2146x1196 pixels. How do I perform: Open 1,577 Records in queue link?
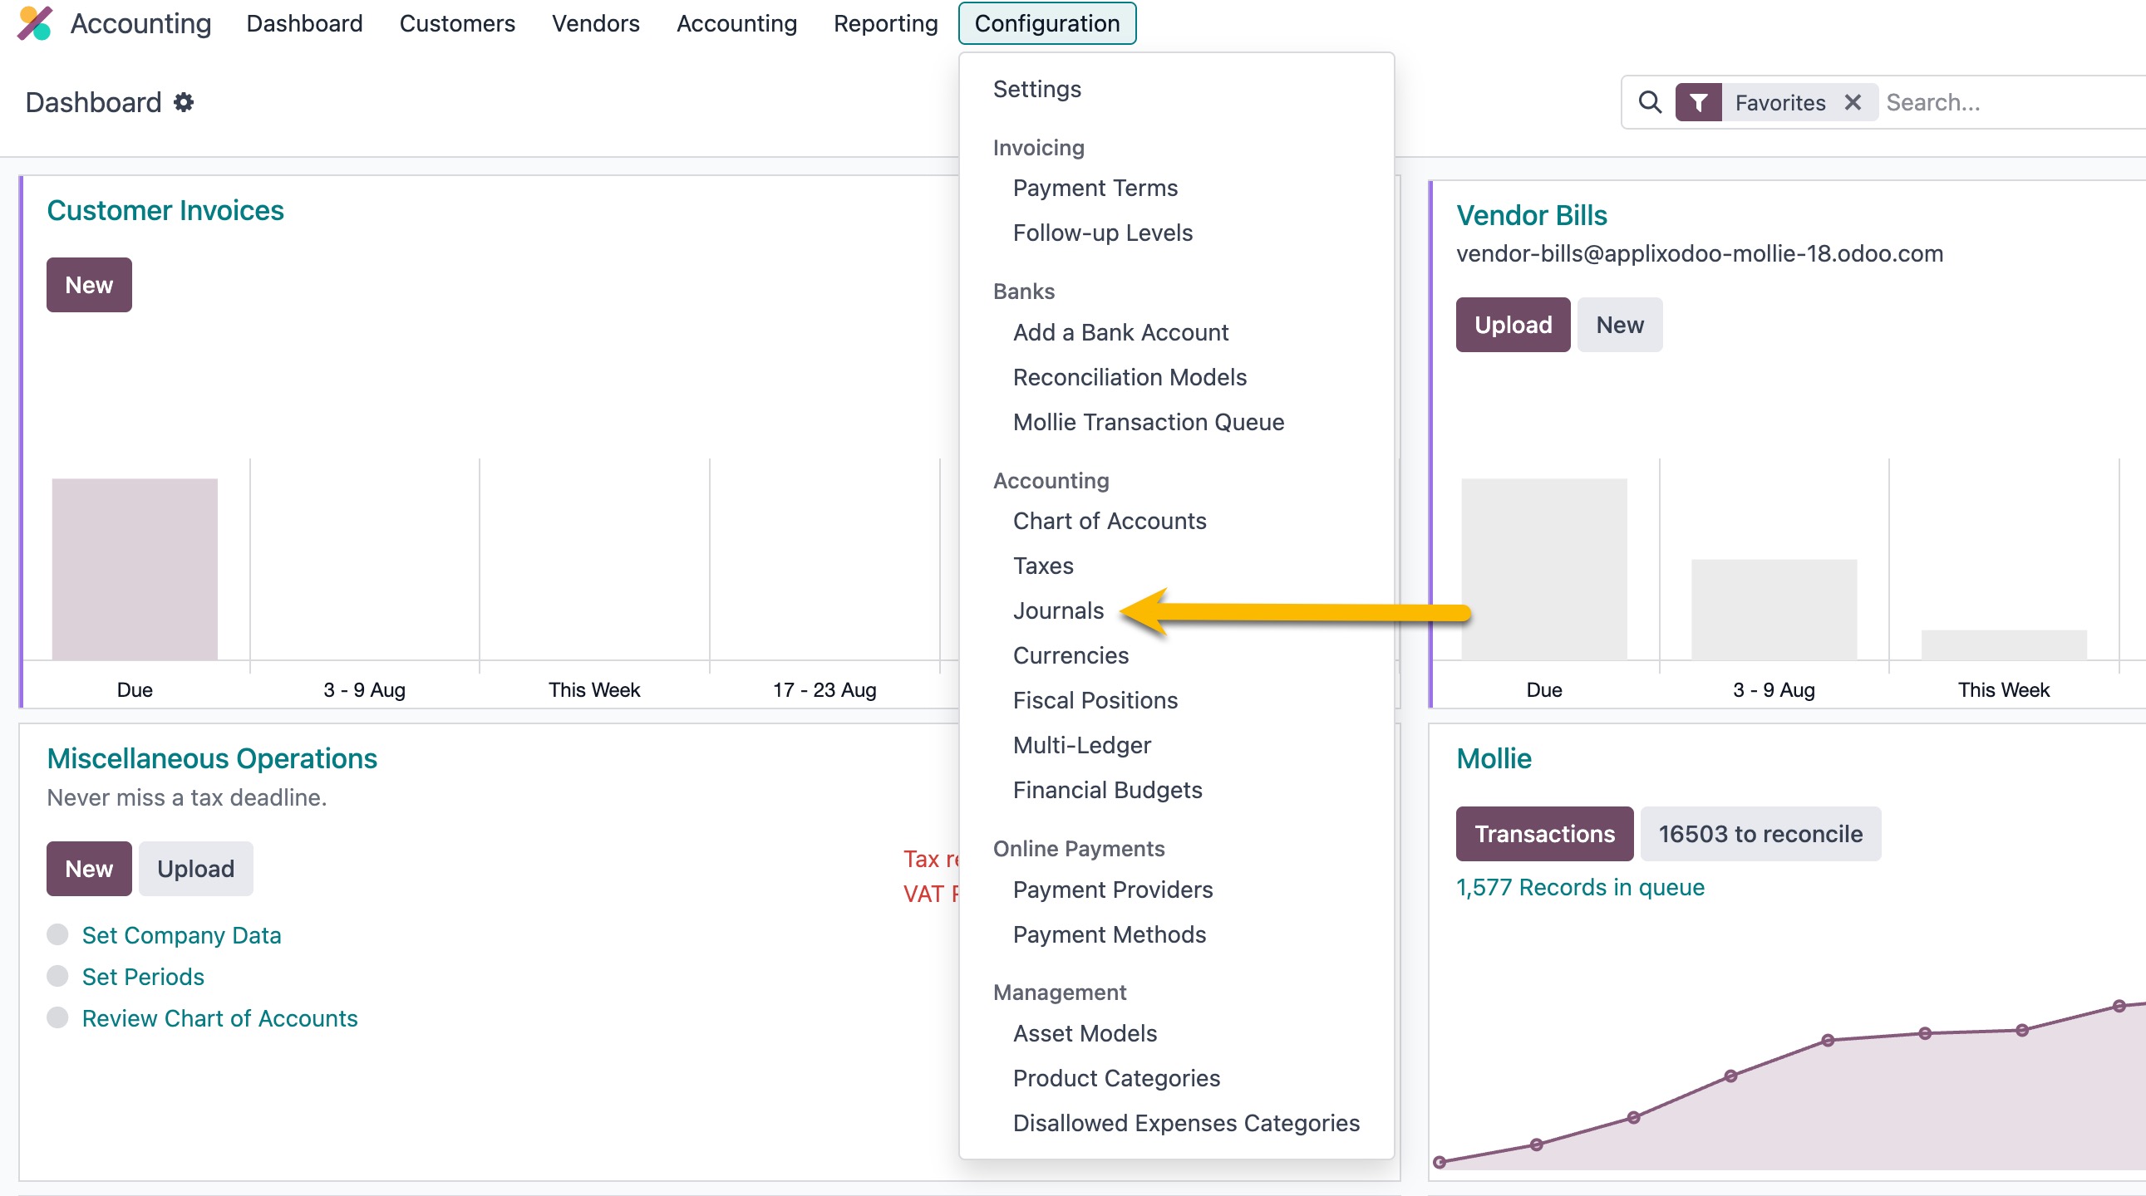[1579, 887]
